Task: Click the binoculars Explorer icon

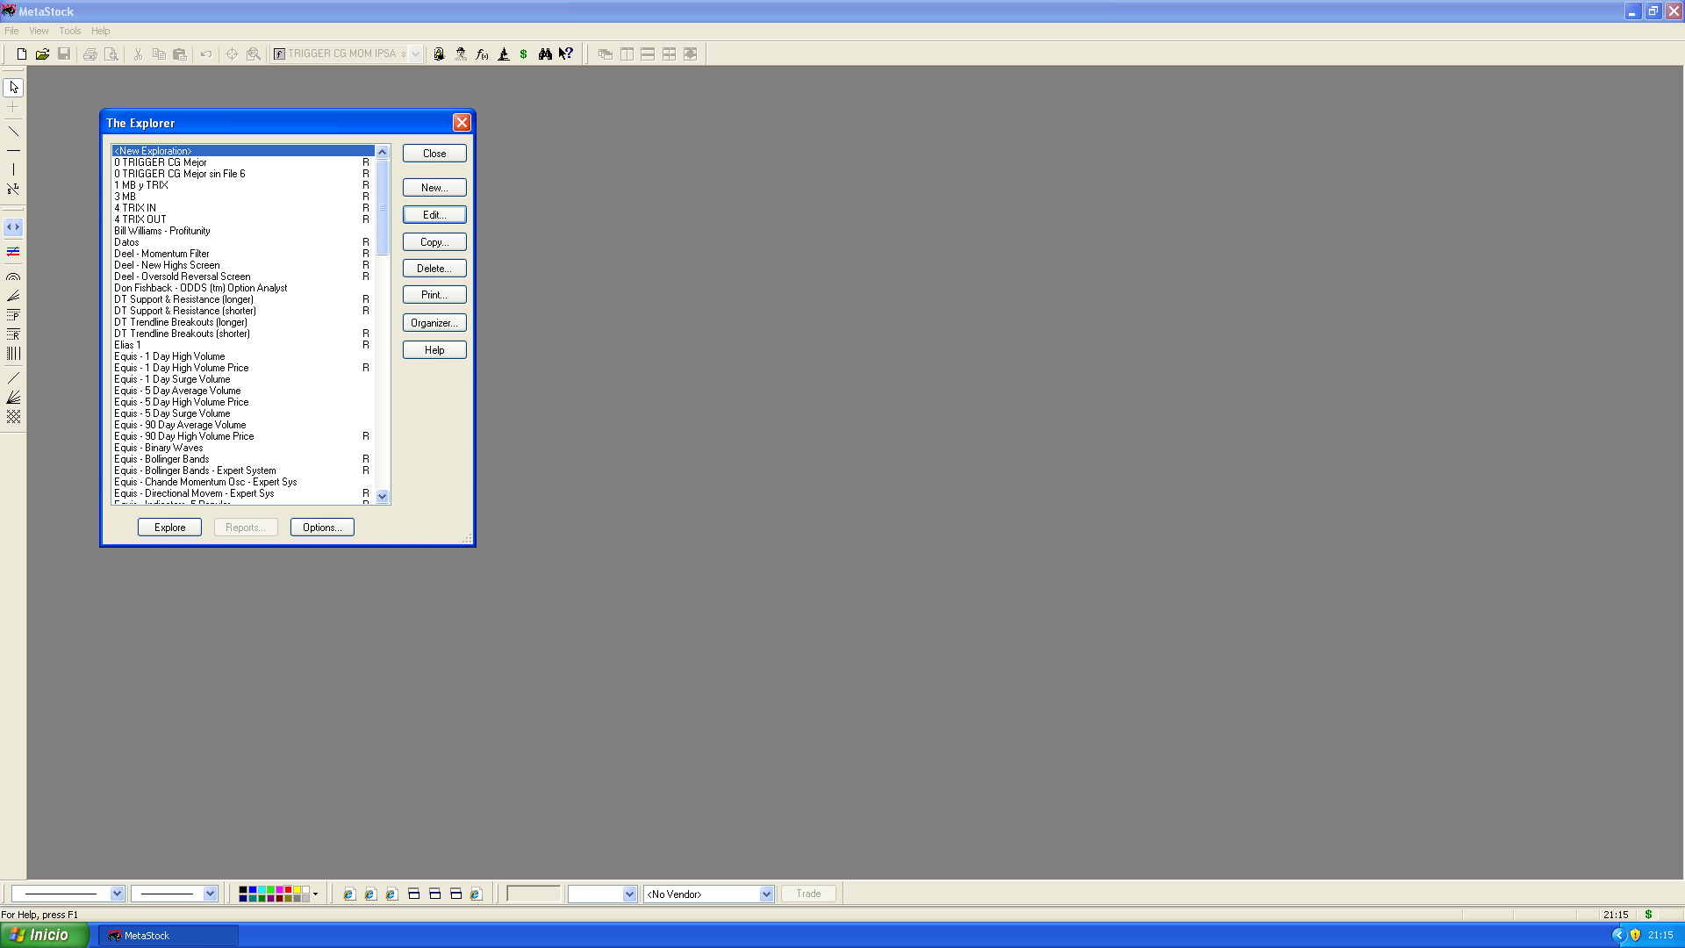Action: coord(545,54)
